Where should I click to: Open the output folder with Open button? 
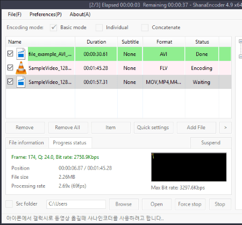pos(156,204)
